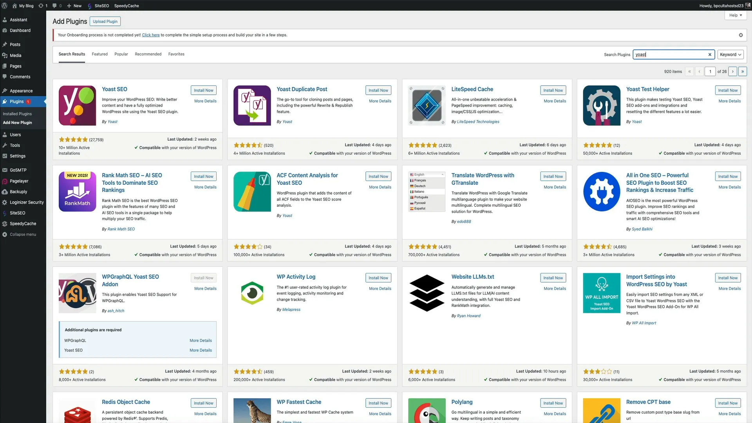Open the Media icon in sidebar
This screenshot has height=423, width=752.
5,55
